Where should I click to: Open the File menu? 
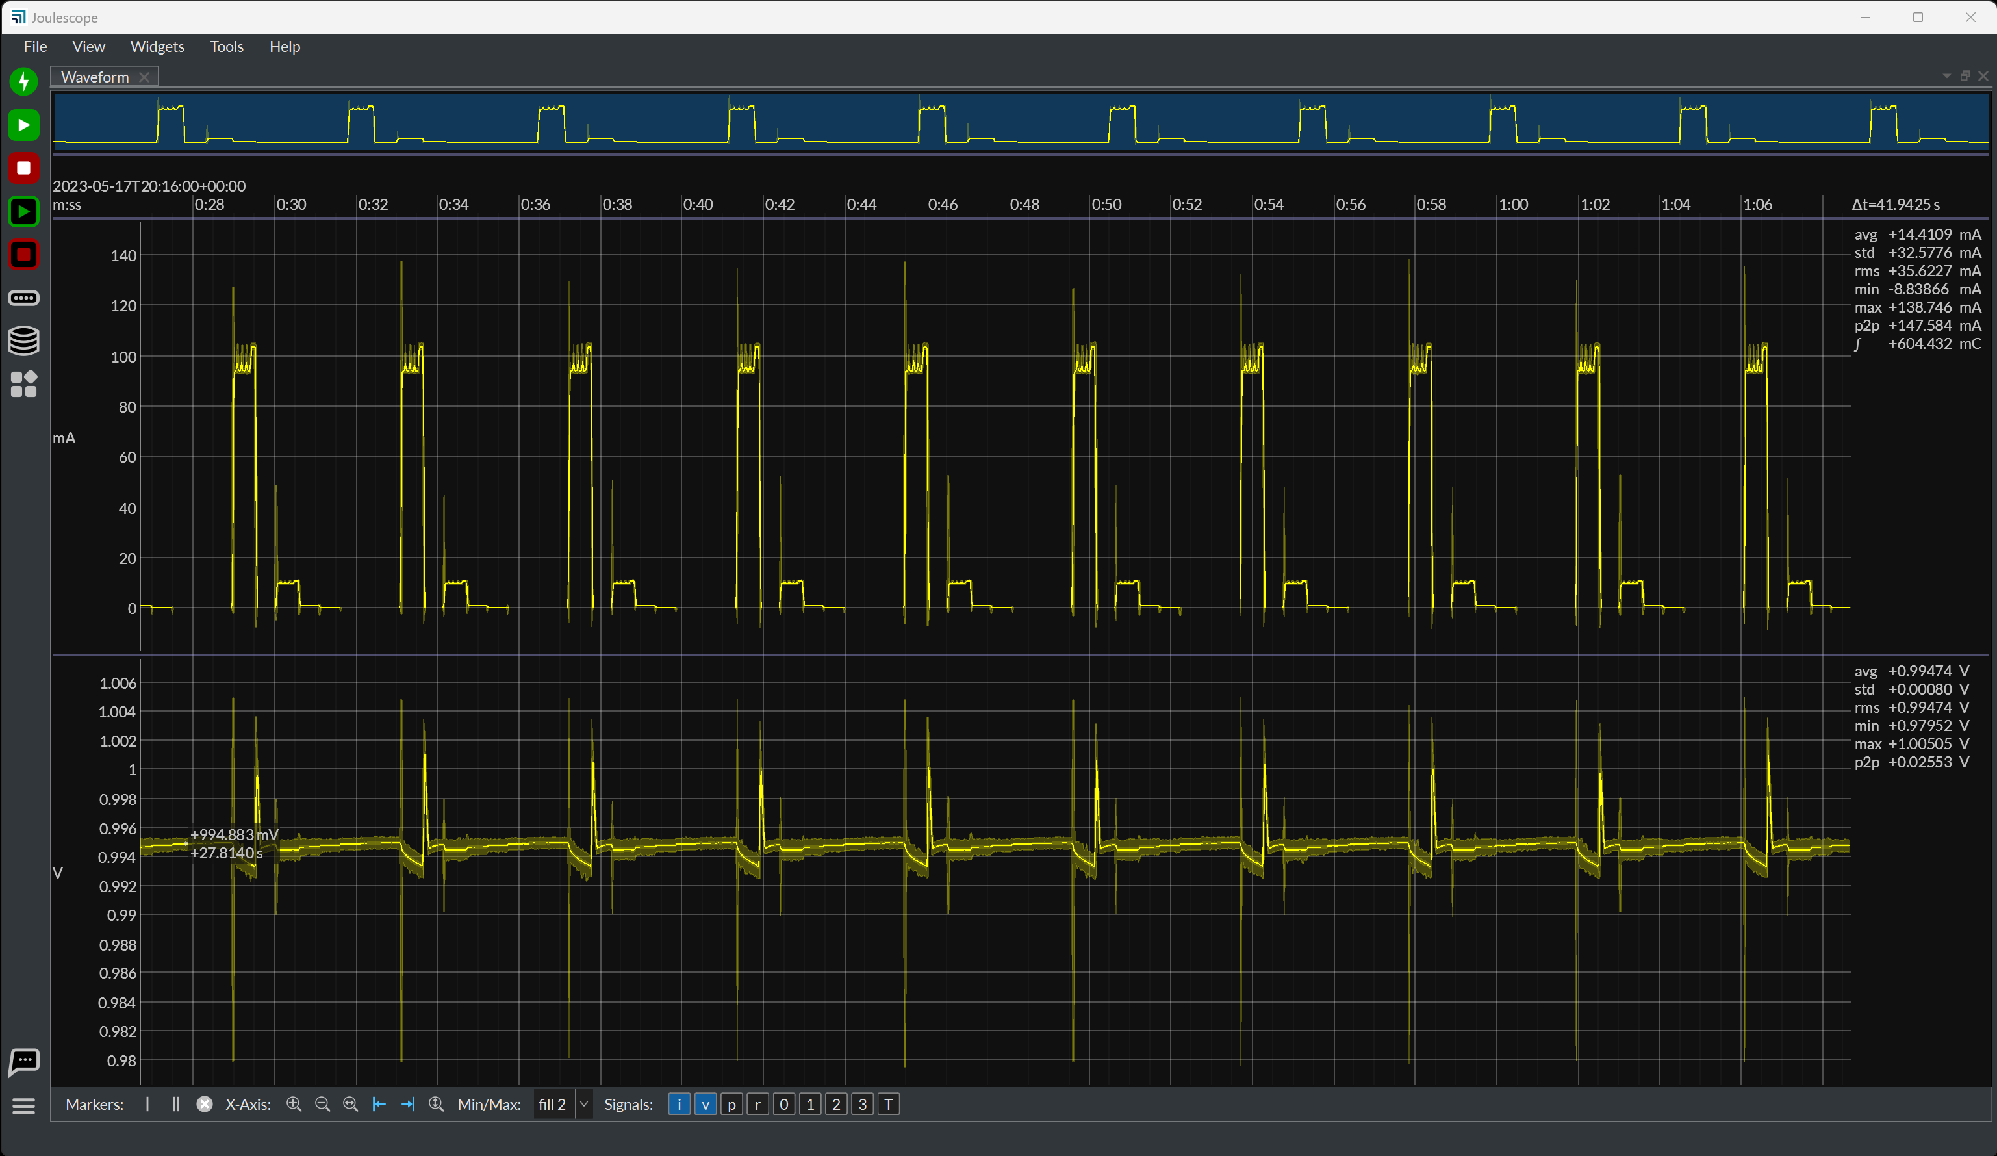click(x=36, y=47)
